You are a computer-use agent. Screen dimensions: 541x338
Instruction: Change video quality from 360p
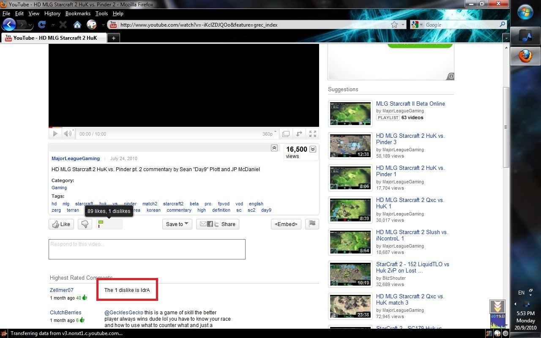[270, 134]
